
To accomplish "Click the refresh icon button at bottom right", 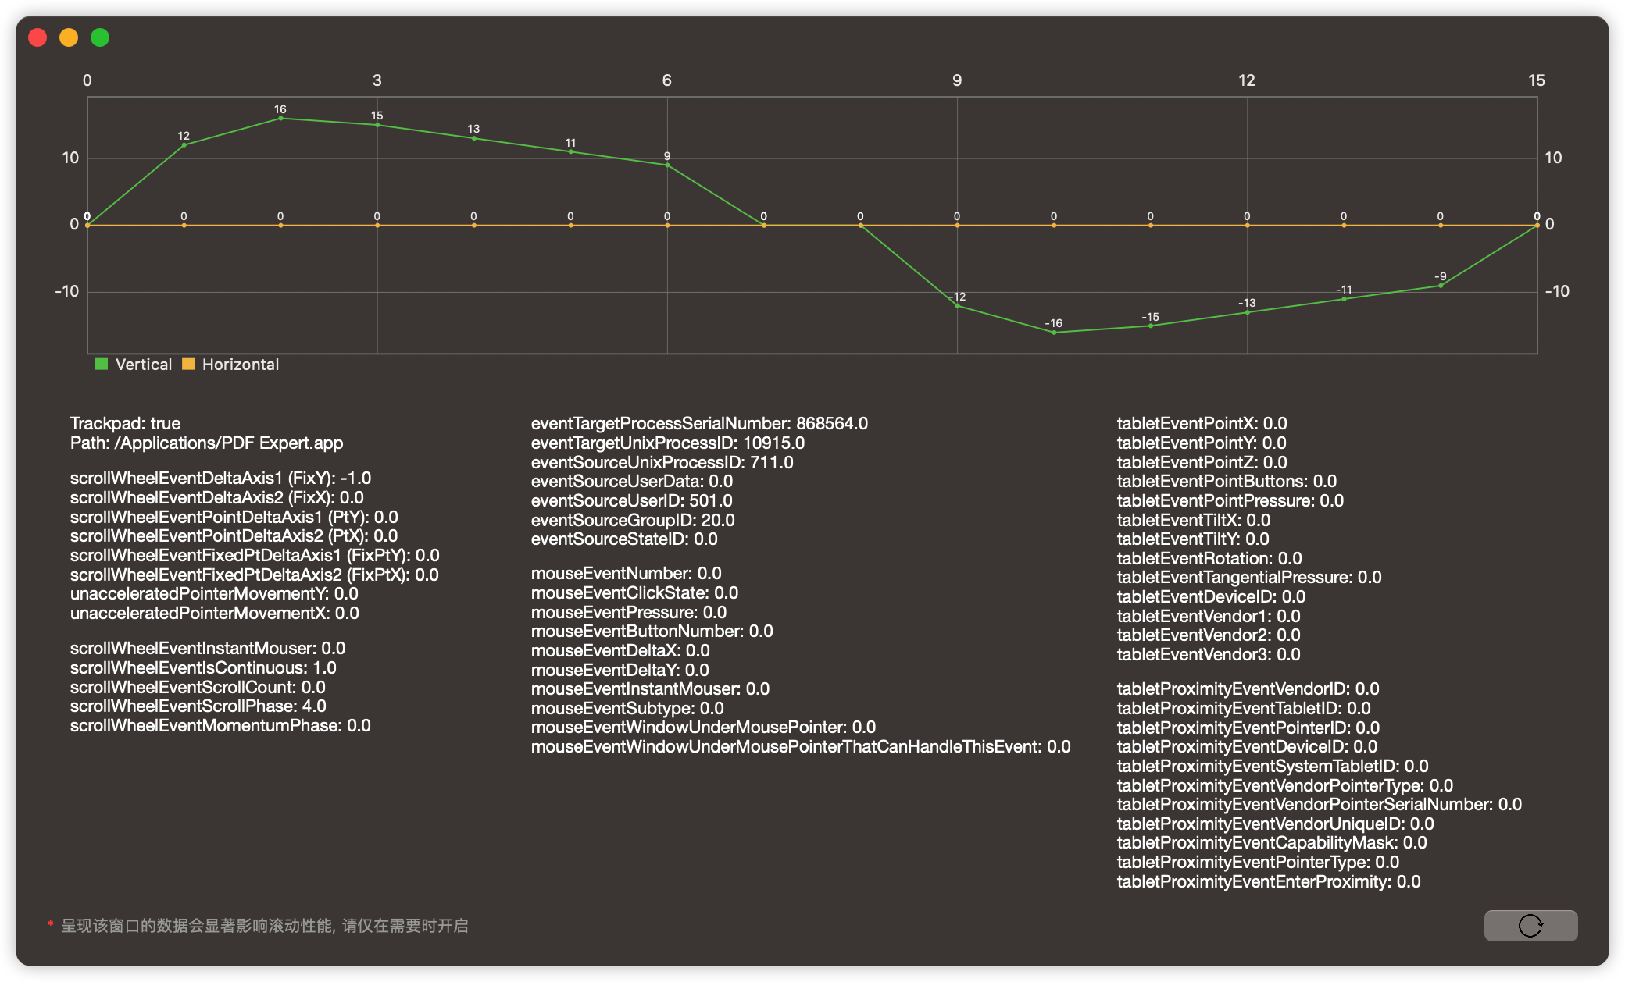I will (x=1530, y=925).
